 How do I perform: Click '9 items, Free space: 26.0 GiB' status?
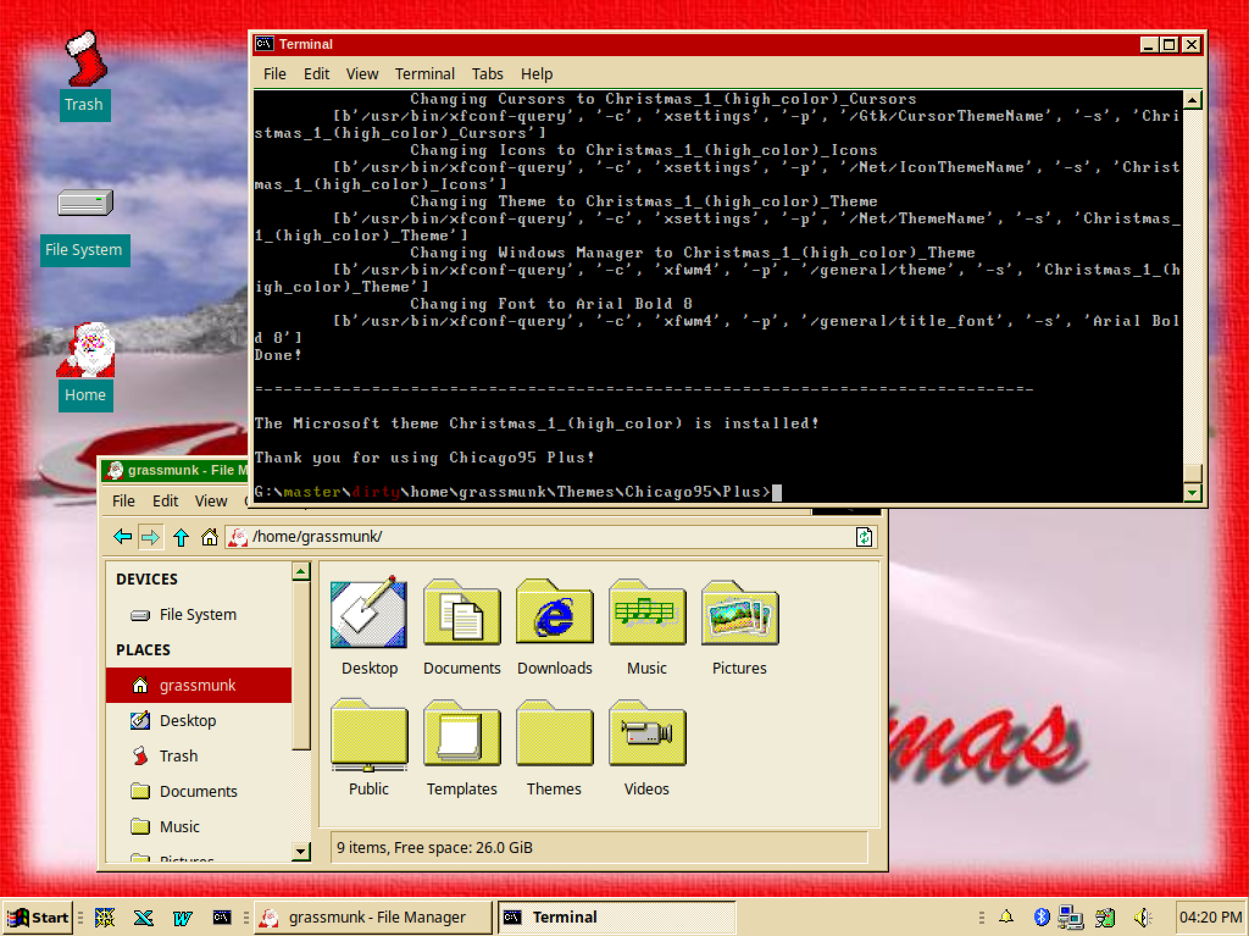[x=434, y=848]
